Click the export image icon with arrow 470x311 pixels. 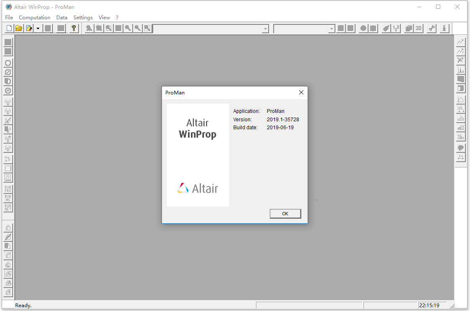[29, 29]
